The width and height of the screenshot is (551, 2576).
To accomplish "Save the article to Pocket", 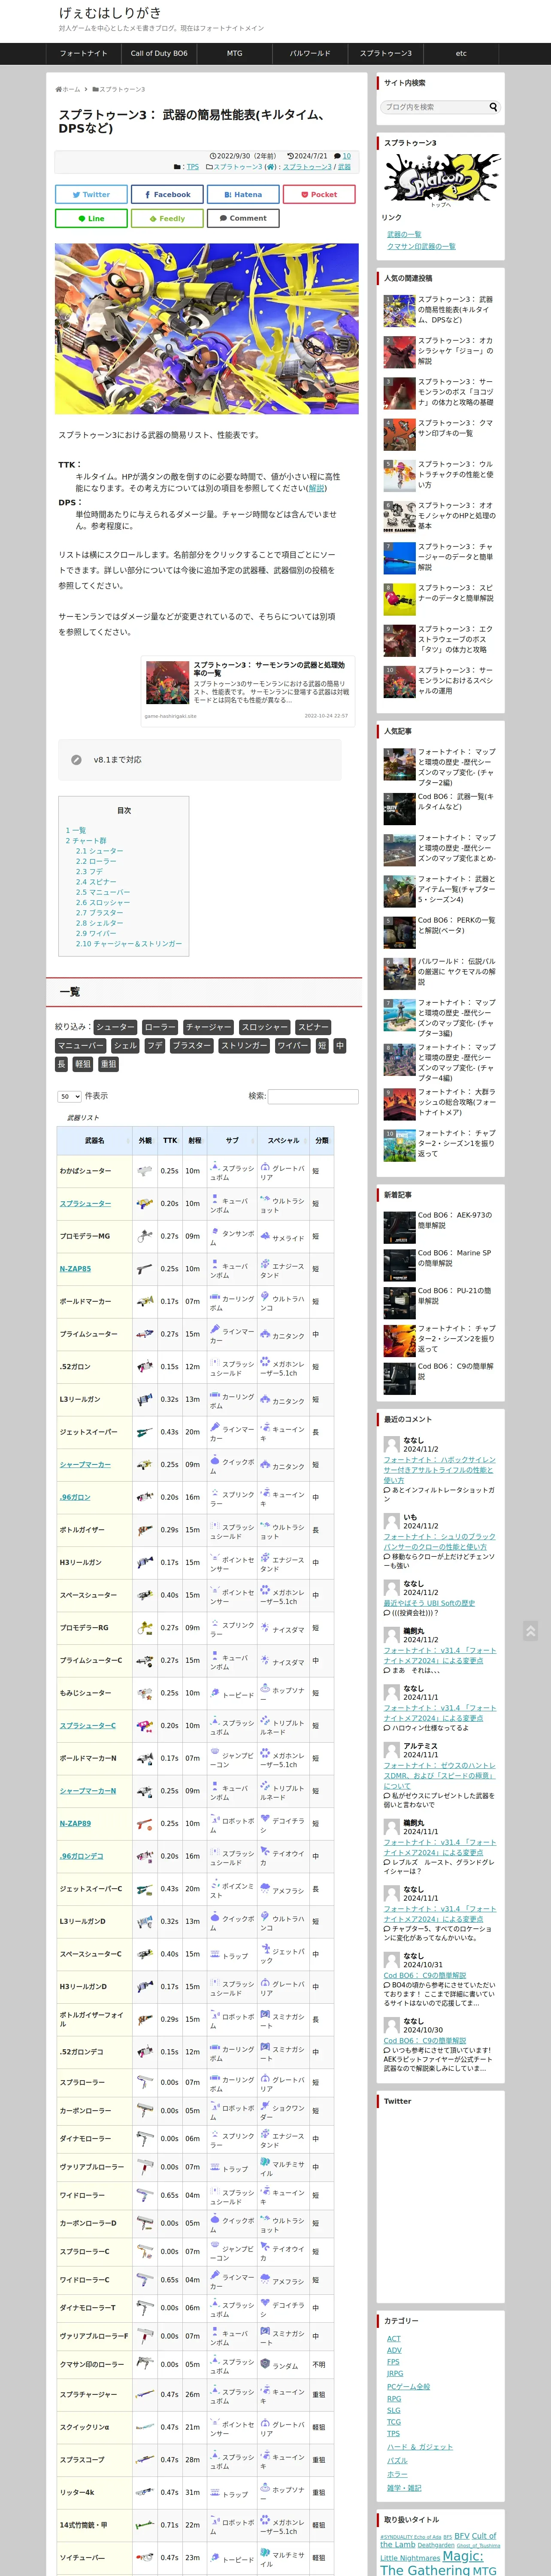I will click(x=319, y=194).
